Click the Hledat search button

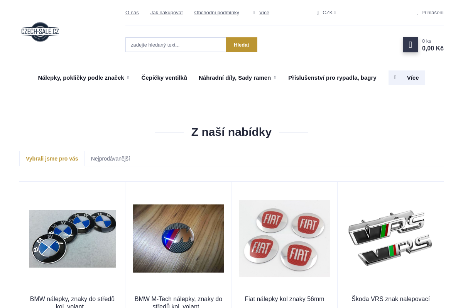[242, 45]
